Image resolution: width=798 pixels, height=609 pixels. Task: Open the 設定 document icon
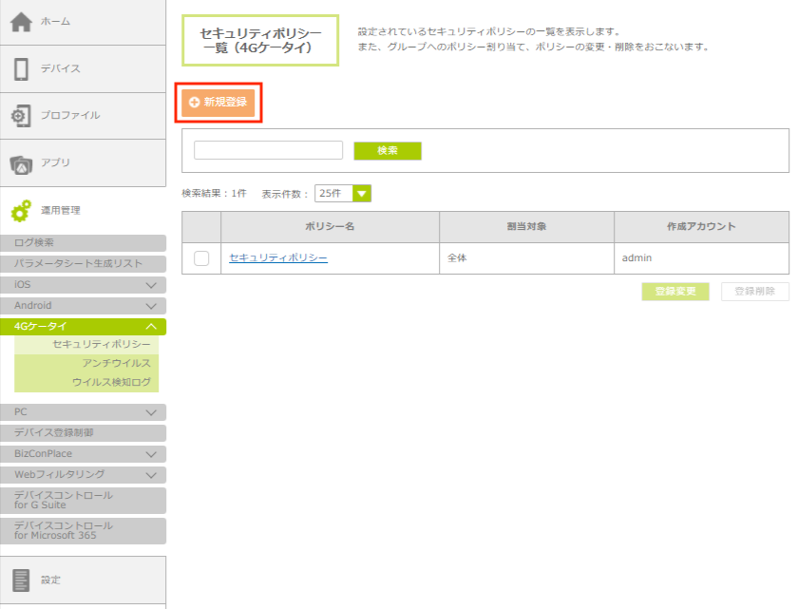[21, 580]
